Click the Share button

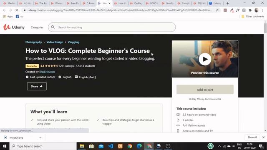37,86
